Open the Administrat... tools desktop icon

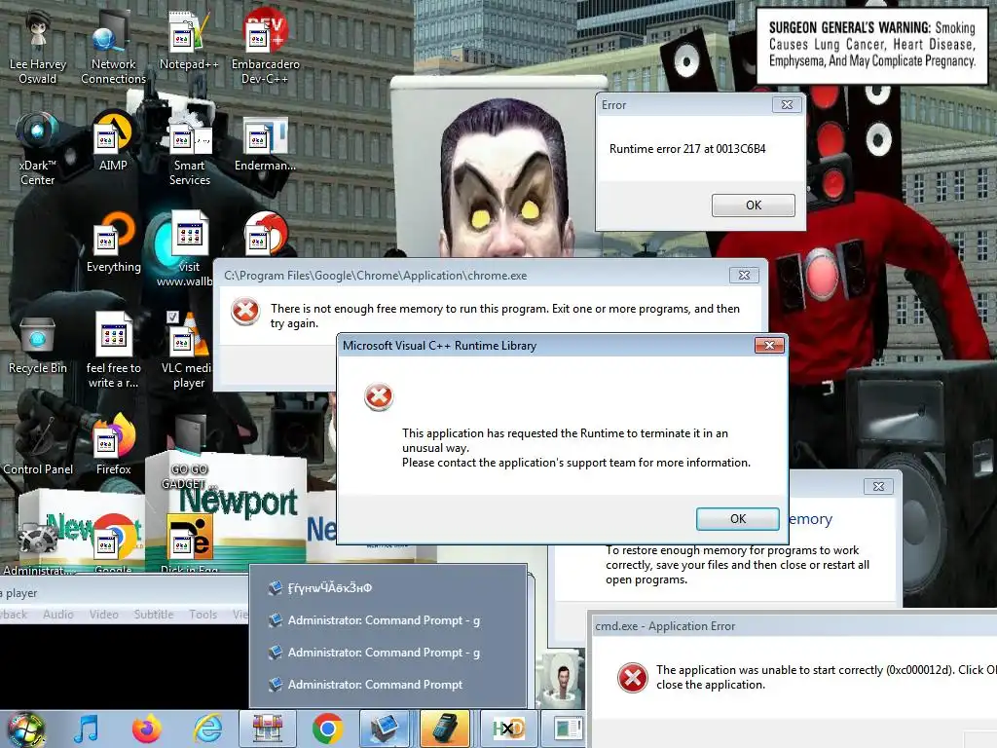(x=38, y=547)
